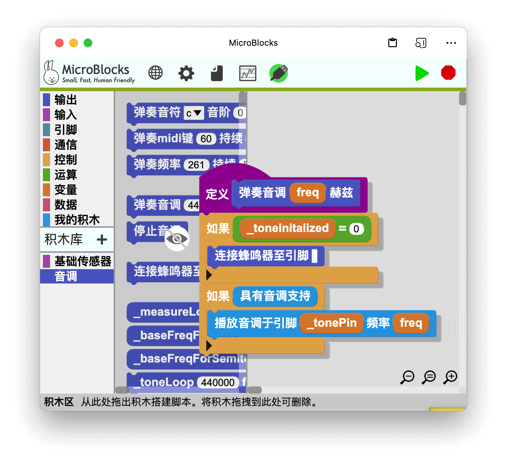
Task: Click the freq parameter in definition
Action: point(307,193)
